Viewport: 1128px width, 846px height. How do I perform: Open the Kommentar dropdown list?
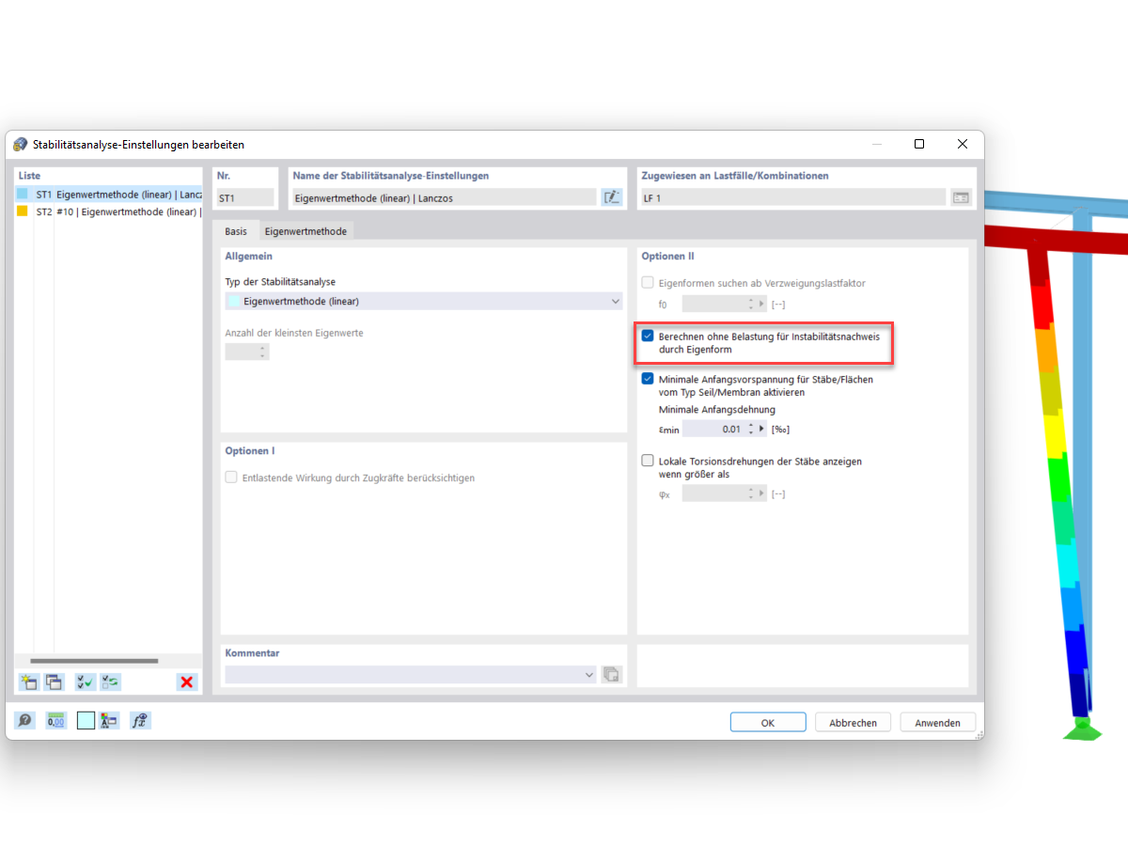pos(589,674)
